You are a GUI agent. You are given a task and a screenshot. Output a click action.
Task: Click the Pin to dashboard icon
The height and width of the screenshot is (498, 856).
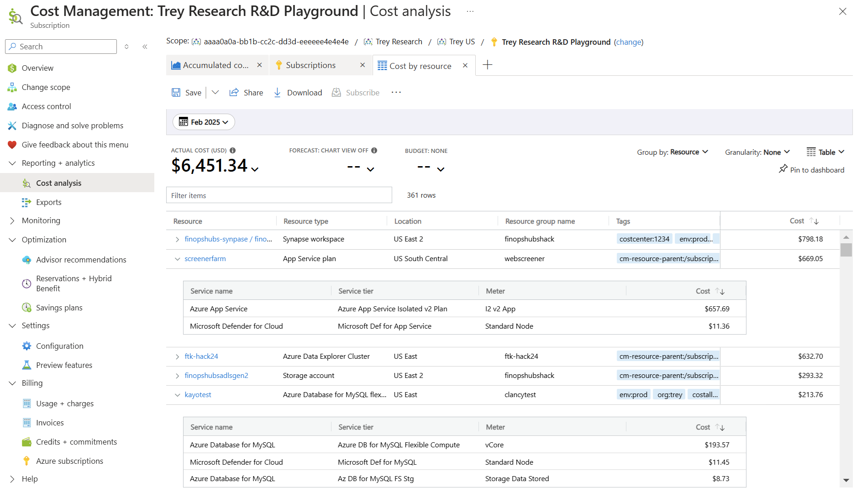tap(783, 169)
